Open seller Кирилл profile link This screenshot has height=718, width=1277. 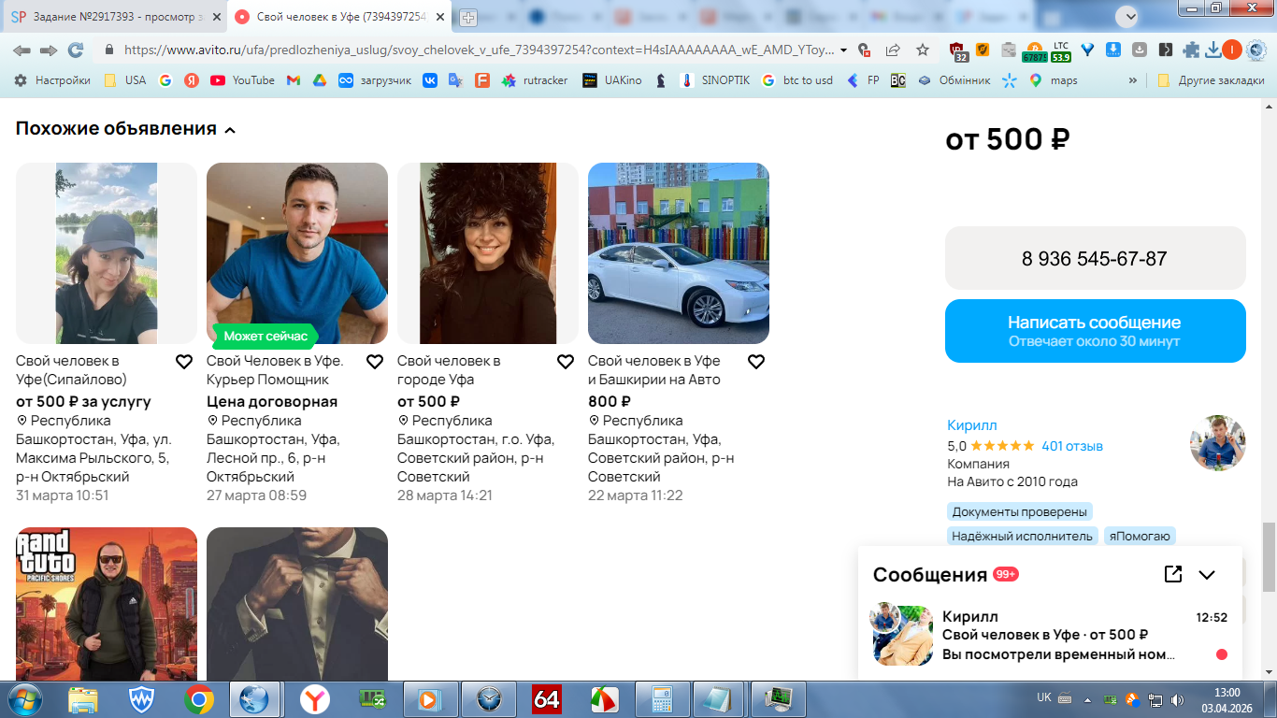pos(972,425)
